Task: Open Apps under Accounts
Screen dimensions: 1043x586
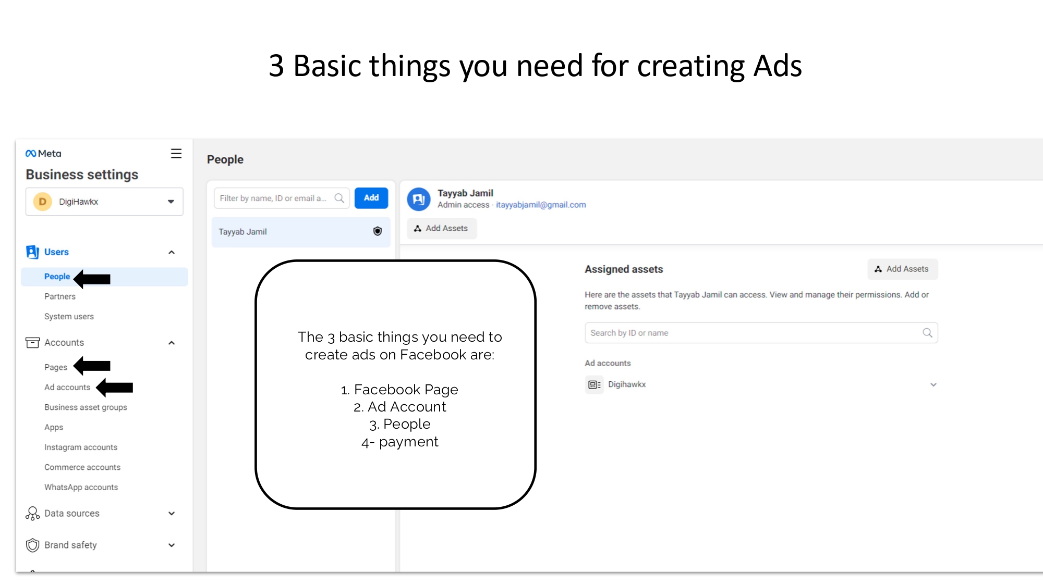Action: (54, 427)
